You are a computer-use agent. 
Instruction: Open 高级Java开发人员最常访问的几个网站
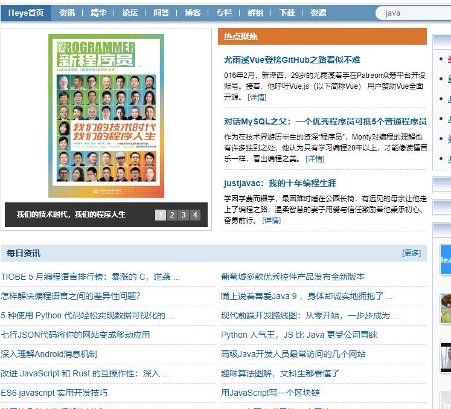tap(293, 354)
